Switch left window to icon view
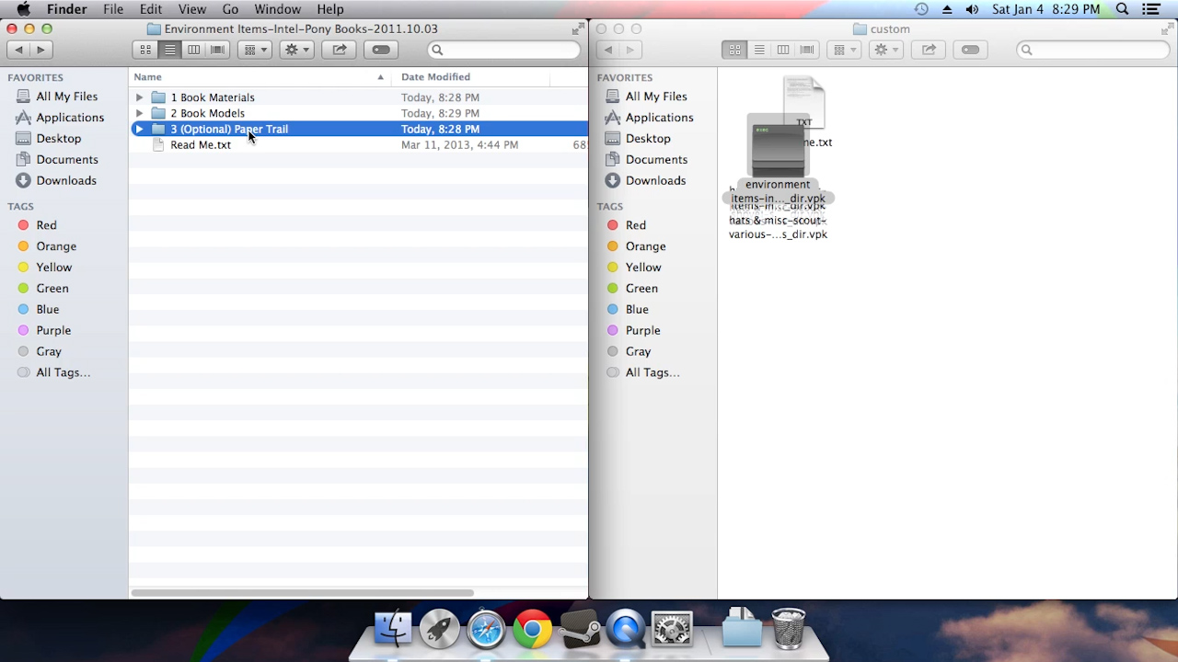 click(x=145, y=50)
